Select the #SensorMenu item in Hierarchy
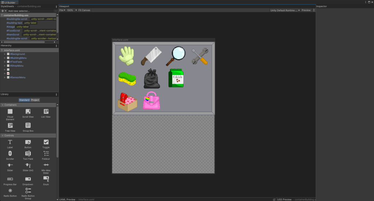 pos(18,77)
